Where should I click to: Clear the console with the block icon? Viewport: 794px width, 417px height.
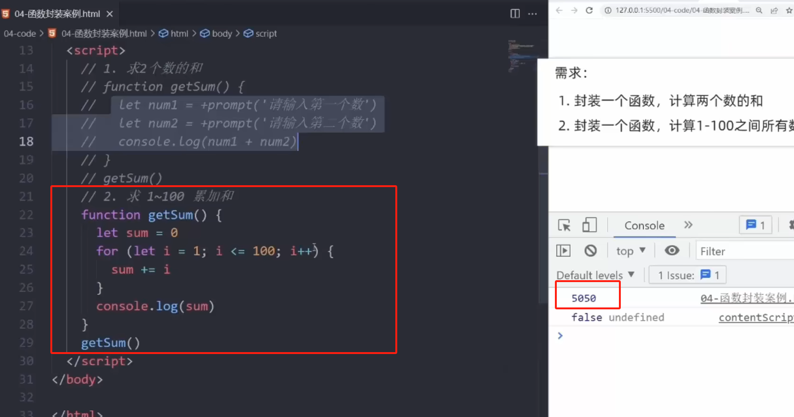pos(591,251)
